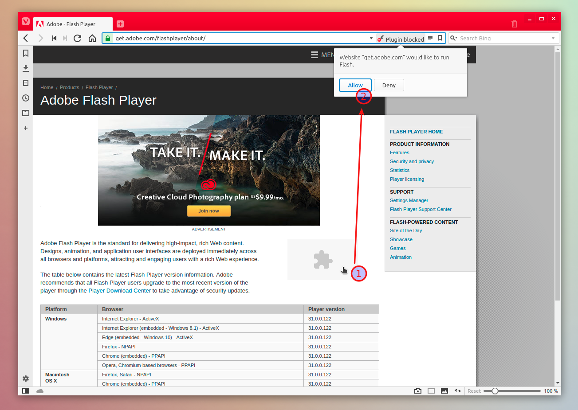578x410 pixels.
Task: Open the Plugin blocked notification
Action: click(x=401, y=39)
